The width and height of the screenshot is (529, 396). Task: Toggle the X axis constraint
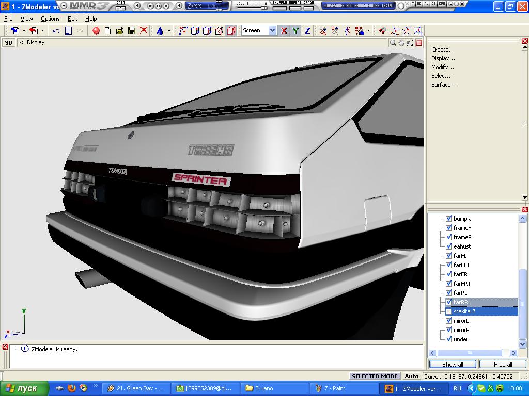(x=284, y=31)
